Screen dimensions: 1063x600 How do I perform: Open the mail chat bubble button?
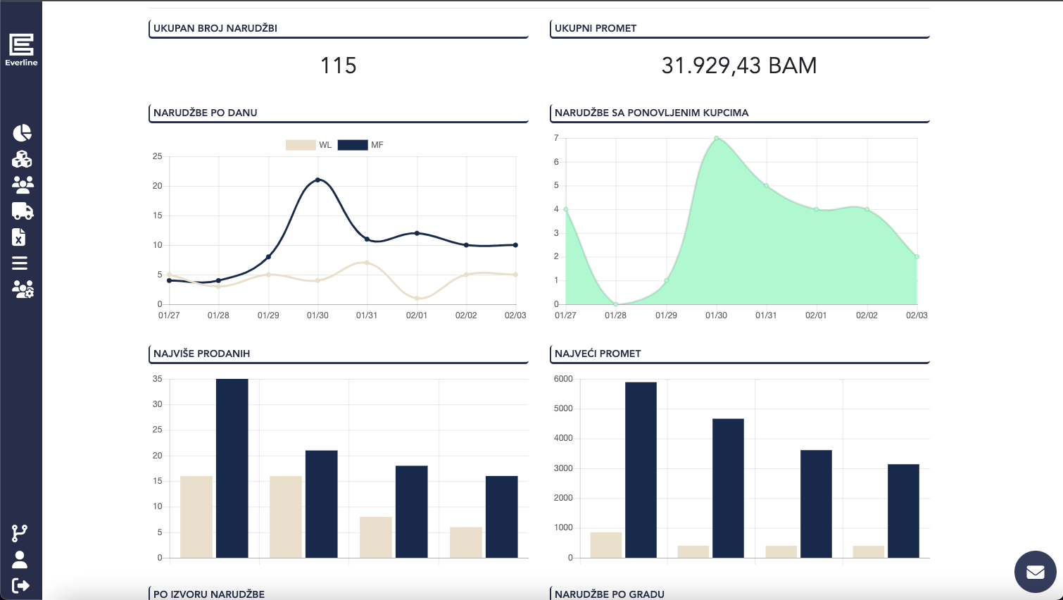click(1035, 571)
